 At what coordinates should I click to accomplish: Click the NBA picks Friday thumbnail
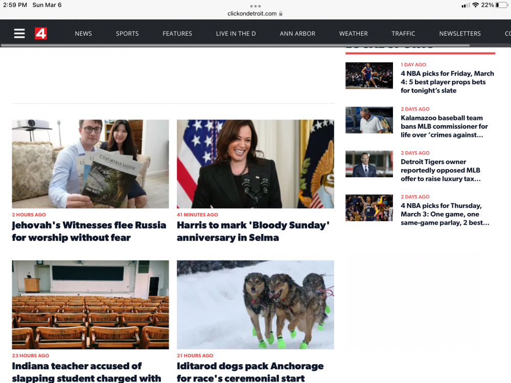pos(369,76)
